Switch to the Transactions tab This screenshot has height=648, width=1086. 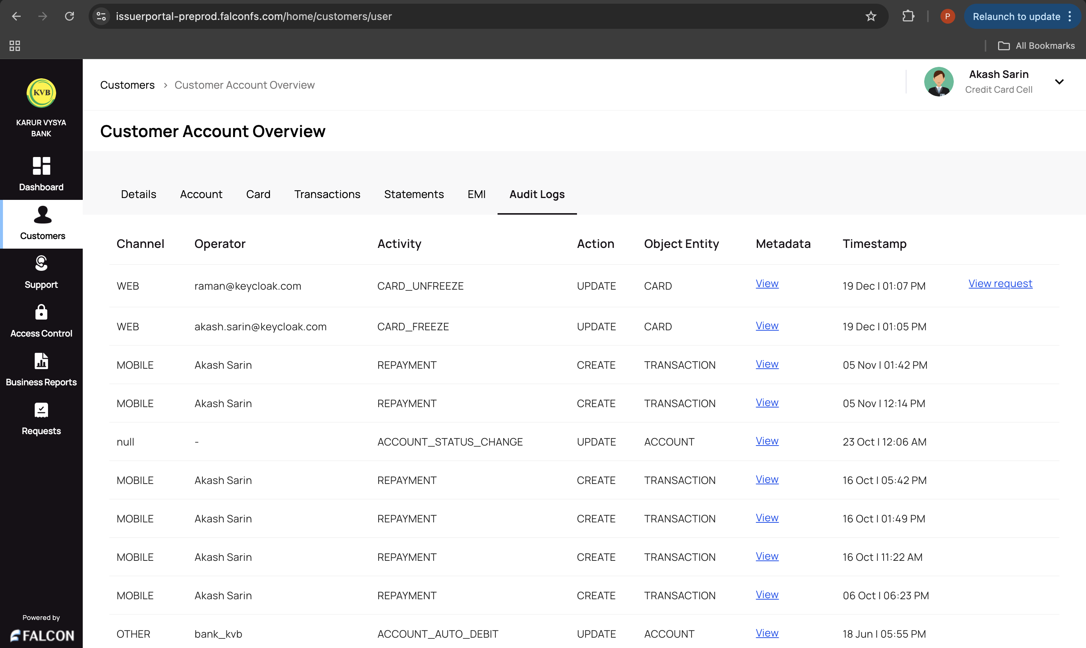(x=327, y=194)
